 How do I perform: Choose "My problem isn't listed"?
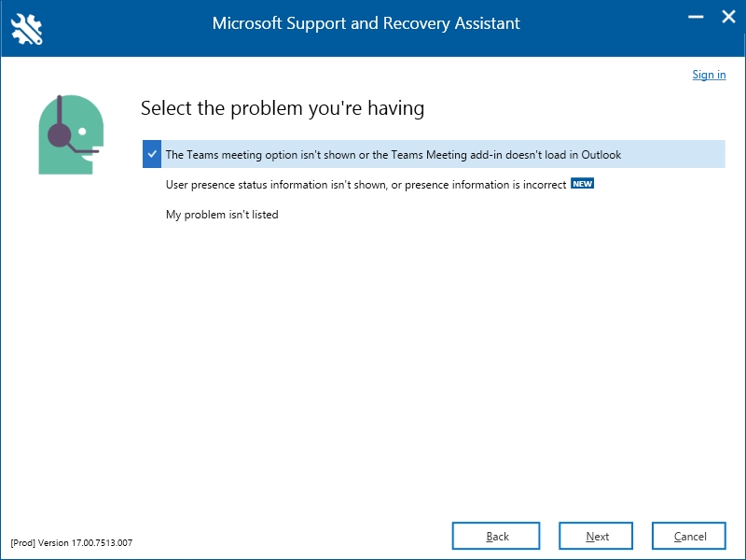tap(222, 215)
